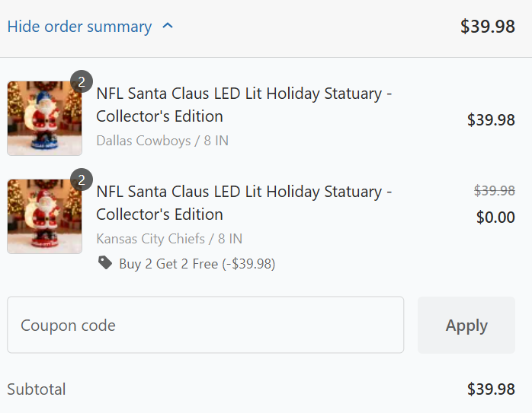
Task: Focus the Coupon code input field
Action: pos(205,326)
